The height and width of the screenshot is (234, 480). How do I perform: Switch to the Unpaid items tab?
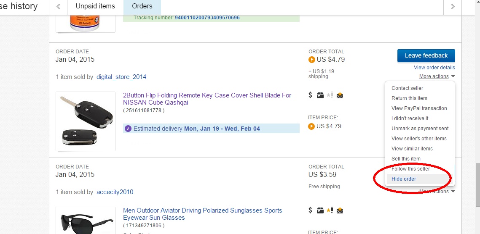(95, 6)
